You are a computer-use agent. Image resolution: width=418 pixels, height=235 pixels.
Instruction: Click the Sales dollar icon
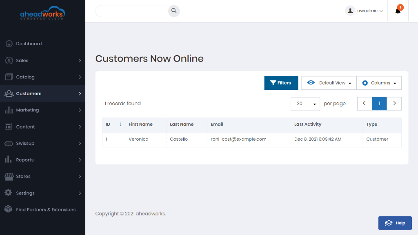tap(9, 60)
